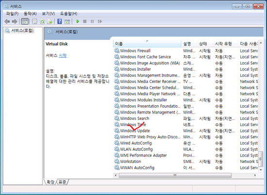This screenshot has height=195, width=267.
Task: Click gear icon of Windows Update row
Action: coord(117,130)
